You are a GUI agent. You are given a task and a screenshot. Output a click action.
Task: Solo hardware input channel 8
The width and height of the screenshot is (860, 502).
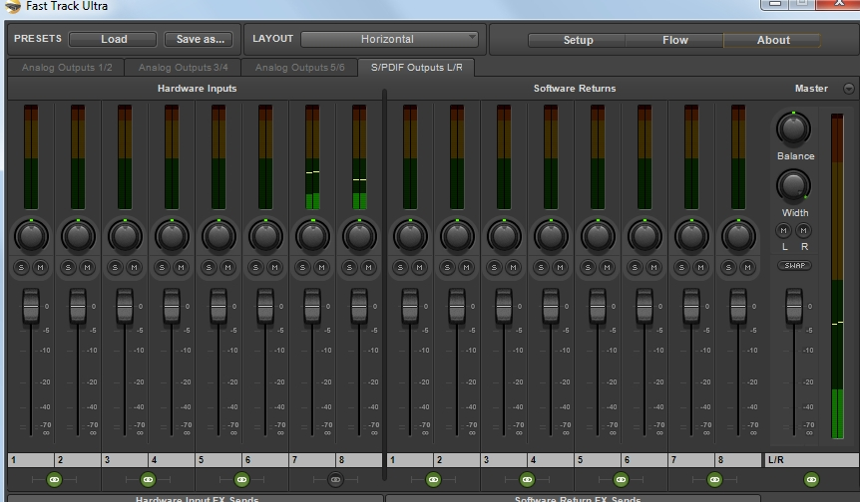[x=349, y=267]
